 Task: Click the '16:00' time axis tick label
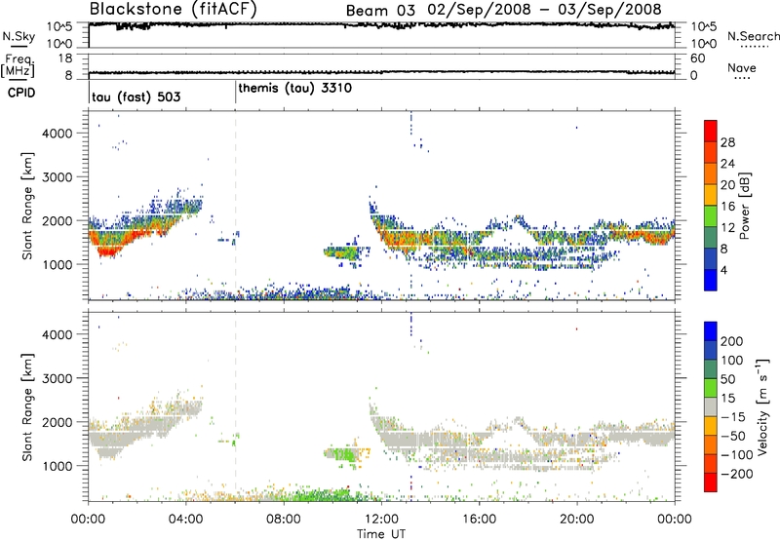point(479,519)
